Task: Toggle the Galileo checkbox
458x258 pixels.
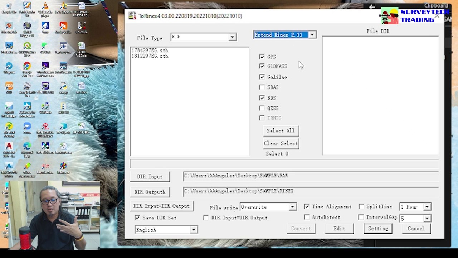Action: click(262, 77)
